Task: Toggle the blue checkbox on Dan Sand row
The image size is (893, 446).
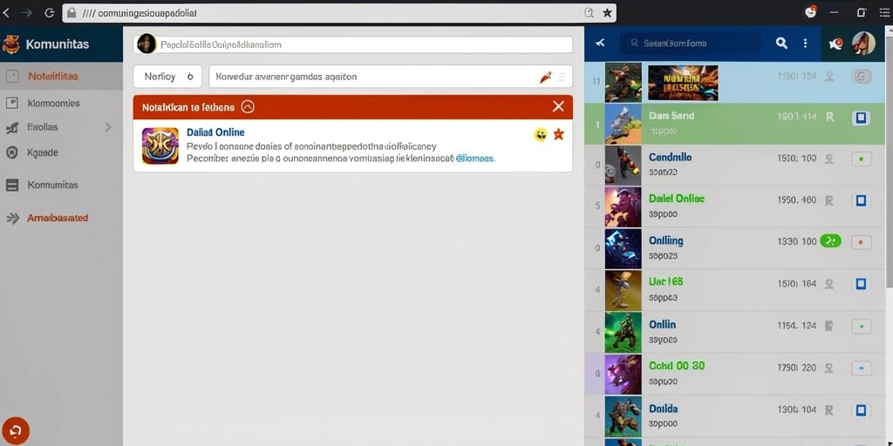Action: (x=861, y=118)
